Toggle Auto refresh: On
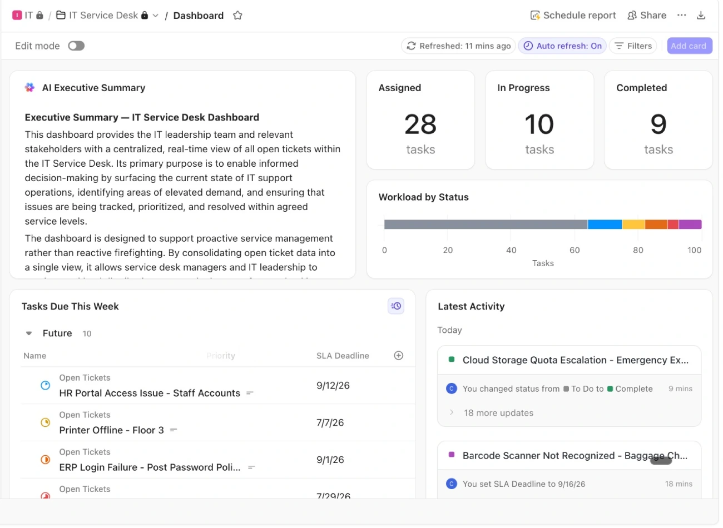 563,46
